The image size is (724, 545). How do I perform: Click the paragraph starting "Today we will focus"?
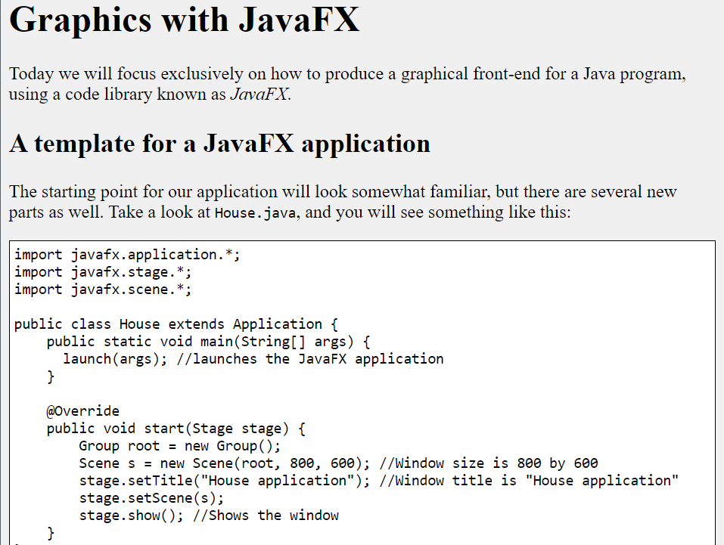(347, 84)
